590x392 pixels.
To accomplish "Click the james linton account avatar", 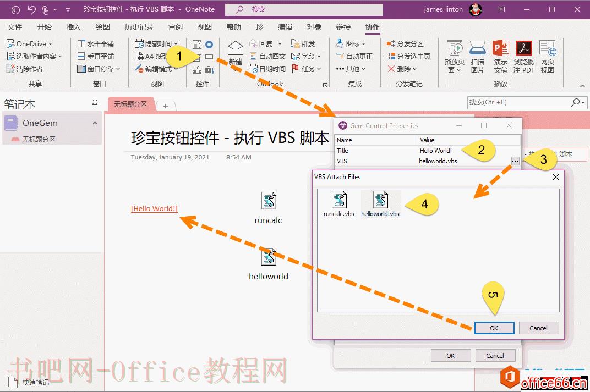I will click(x=476, y=9).
